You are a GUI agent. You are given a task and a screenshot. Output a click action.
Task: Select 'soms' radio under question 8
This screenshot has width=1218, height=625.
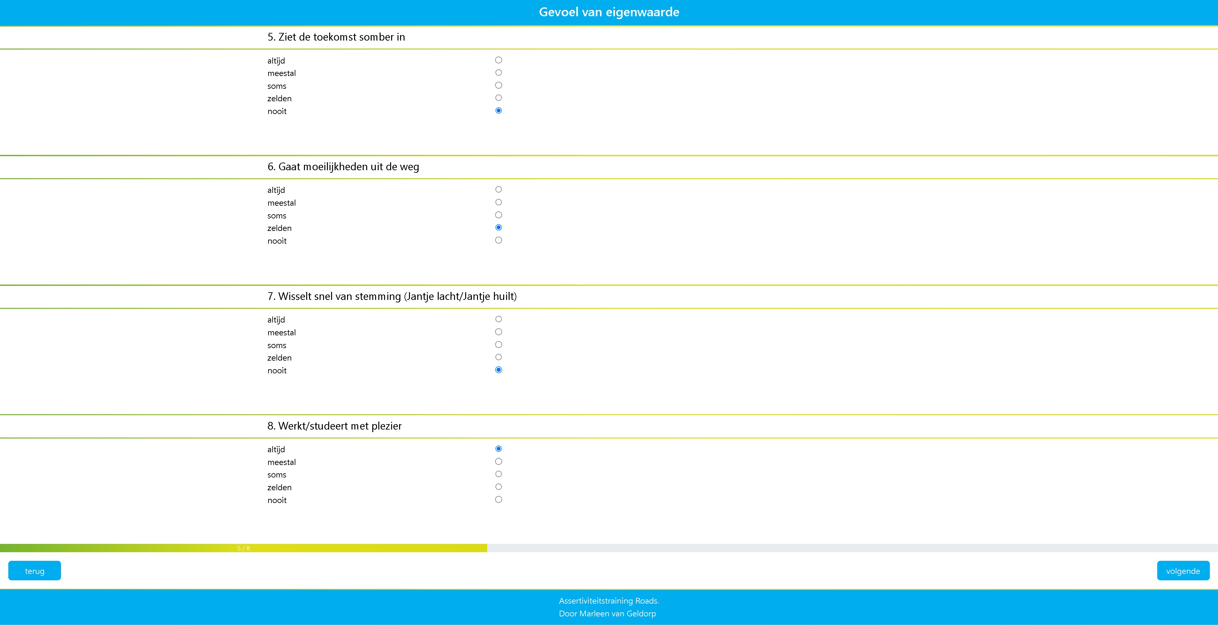pyautogui.click(x=498, y=474)
